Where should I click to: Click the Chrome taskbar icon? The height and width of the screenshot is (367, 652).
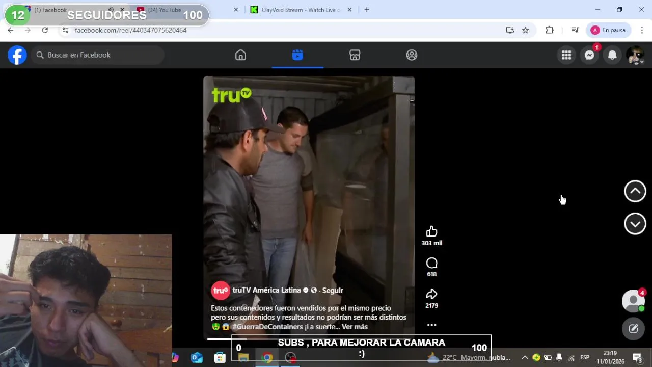[x=267, y=358]
